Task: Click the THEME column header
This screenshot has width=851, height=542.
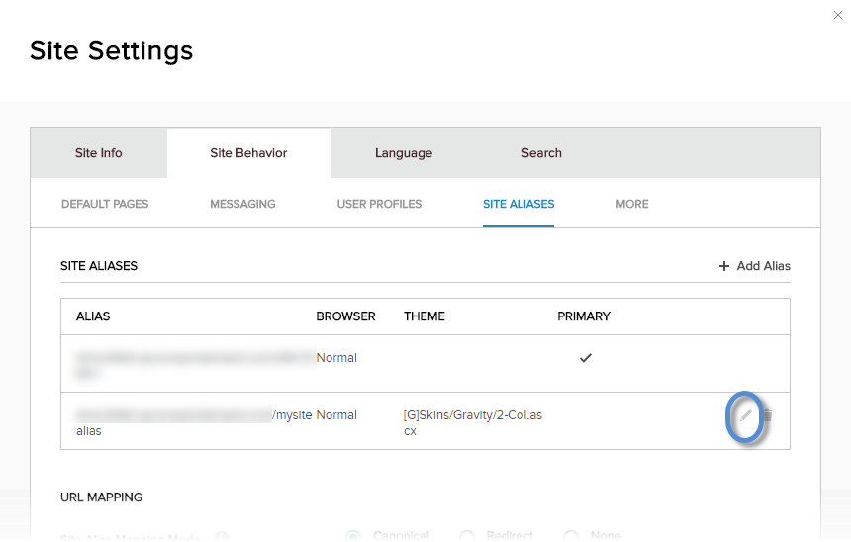Action: pos(425,316)
